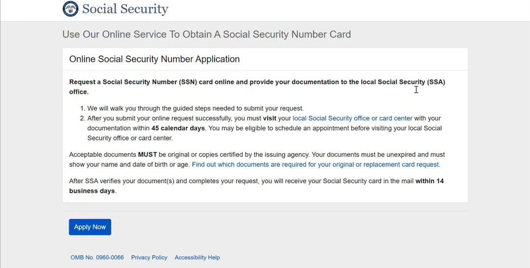530x268 pixels.
Task: Click the Social Security Administration seal logo
Action: [70, 9]
